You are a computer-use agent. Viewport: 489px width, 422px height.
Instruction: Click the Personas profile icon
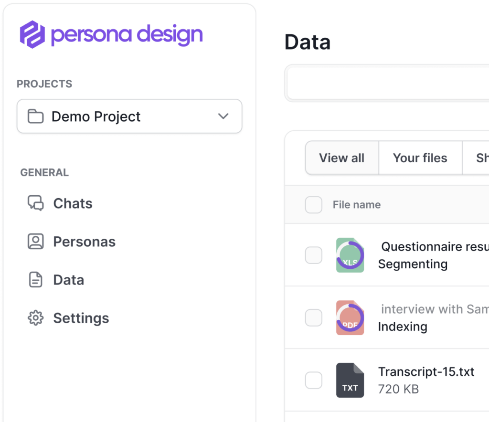pos(35,242)
